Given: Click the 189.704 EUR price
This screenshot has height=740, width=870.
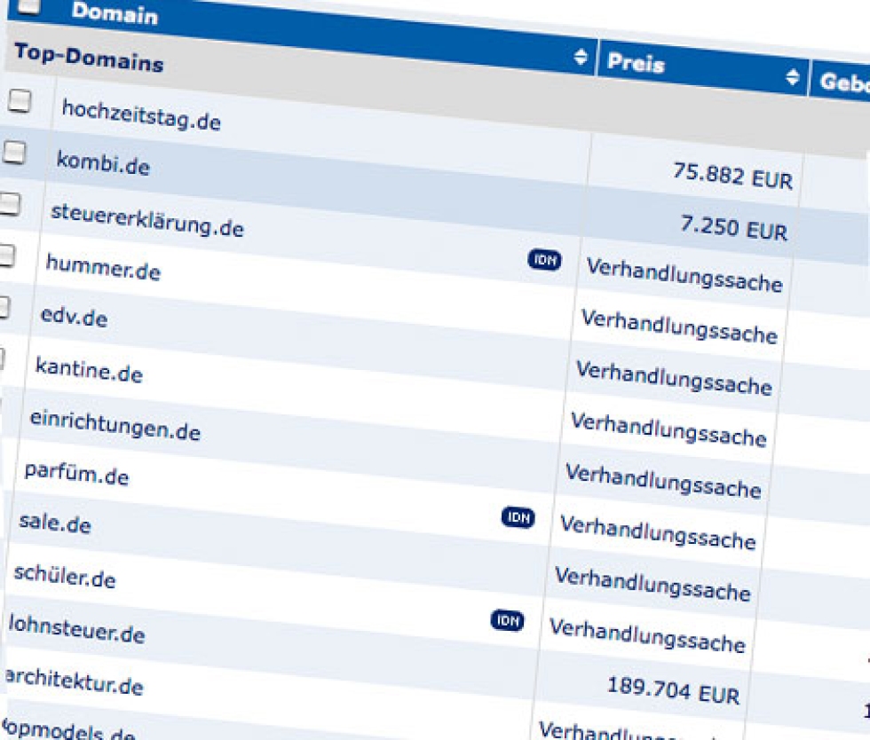Looking at the screenshot, I should click(673, 689).
